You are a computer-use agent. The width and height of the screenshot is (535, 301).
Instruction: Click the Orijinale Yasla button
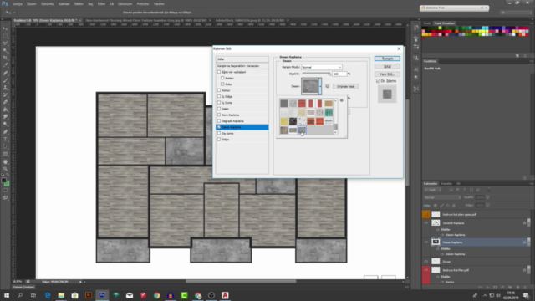[345, 86]
